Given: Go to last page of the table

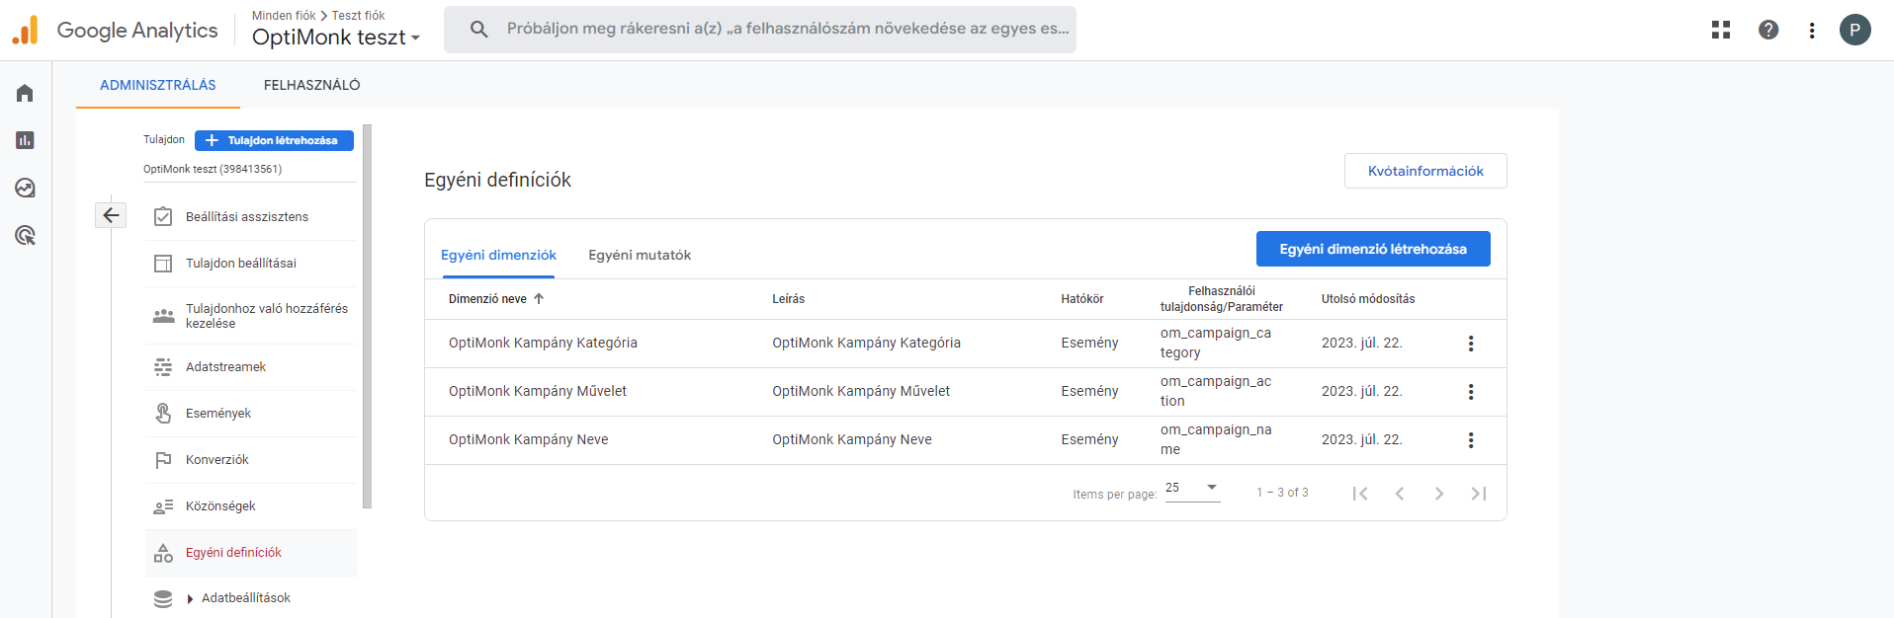Looking at the screenshot, I should coord(1479,494).
